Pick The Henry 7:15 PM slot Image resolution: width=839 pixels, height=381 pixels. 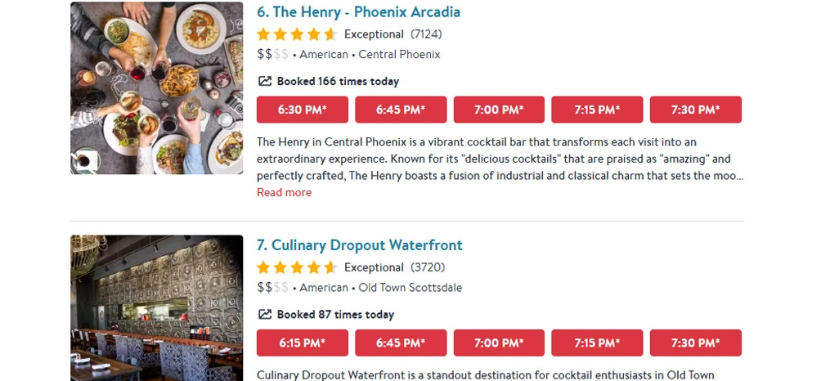coord(597,110)
